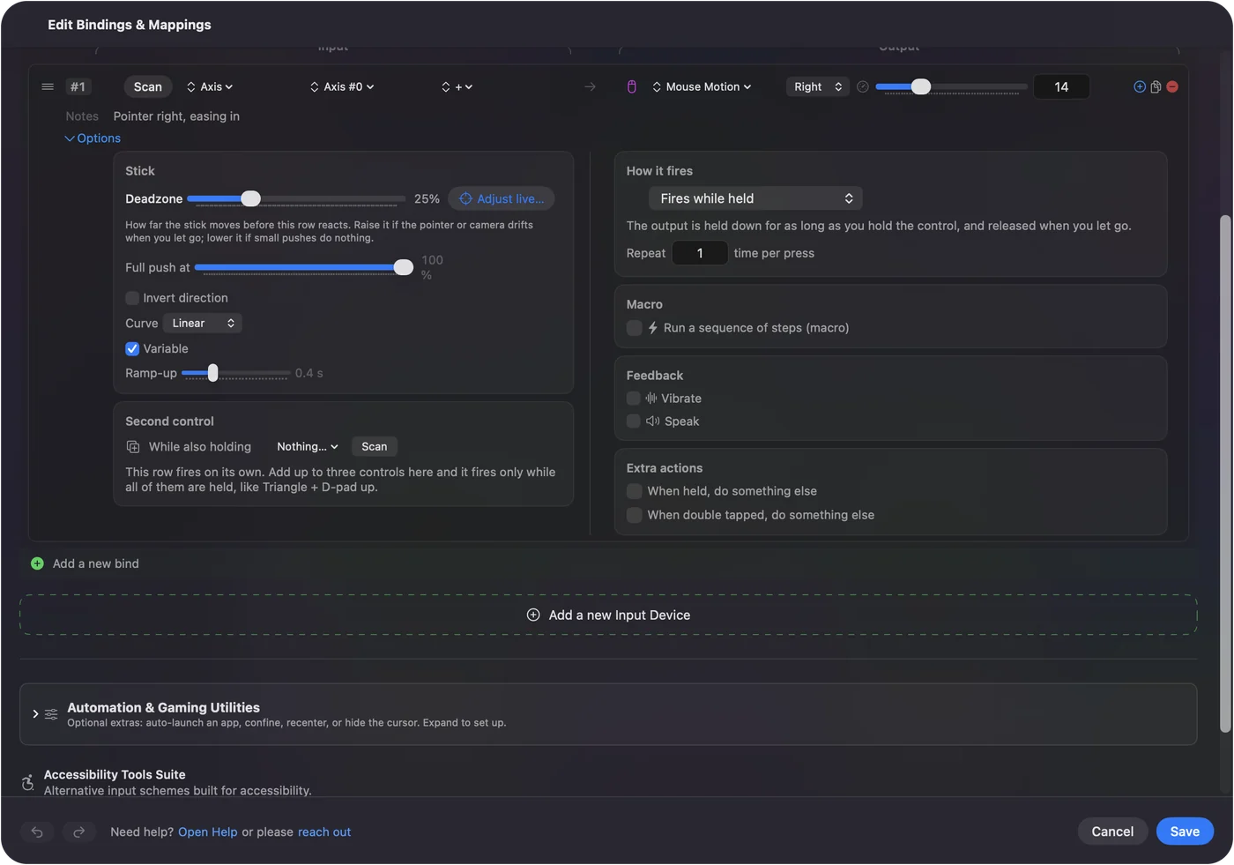
Task: Open the Mouse Motion output dropdown
Action: tap(702, 86)
